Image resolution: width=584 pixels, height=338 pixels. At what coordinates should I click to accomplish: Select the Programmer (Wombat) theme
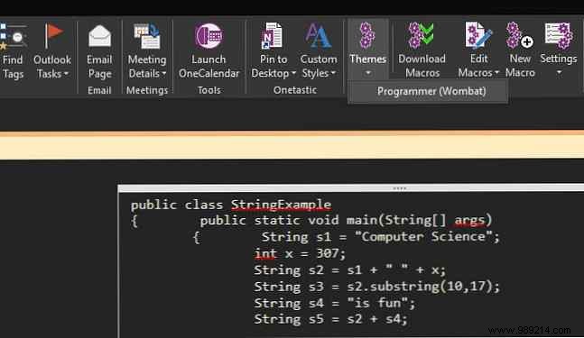[431, 91]
